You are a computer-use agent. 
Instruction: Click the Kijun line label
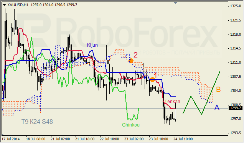click(92, 45)
